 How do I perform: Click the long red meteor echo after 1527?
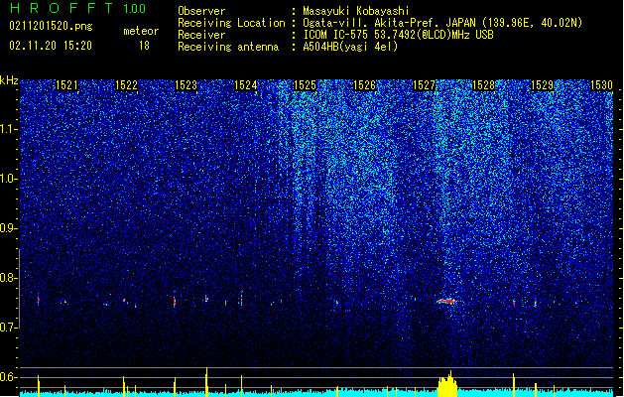point(446,301)
